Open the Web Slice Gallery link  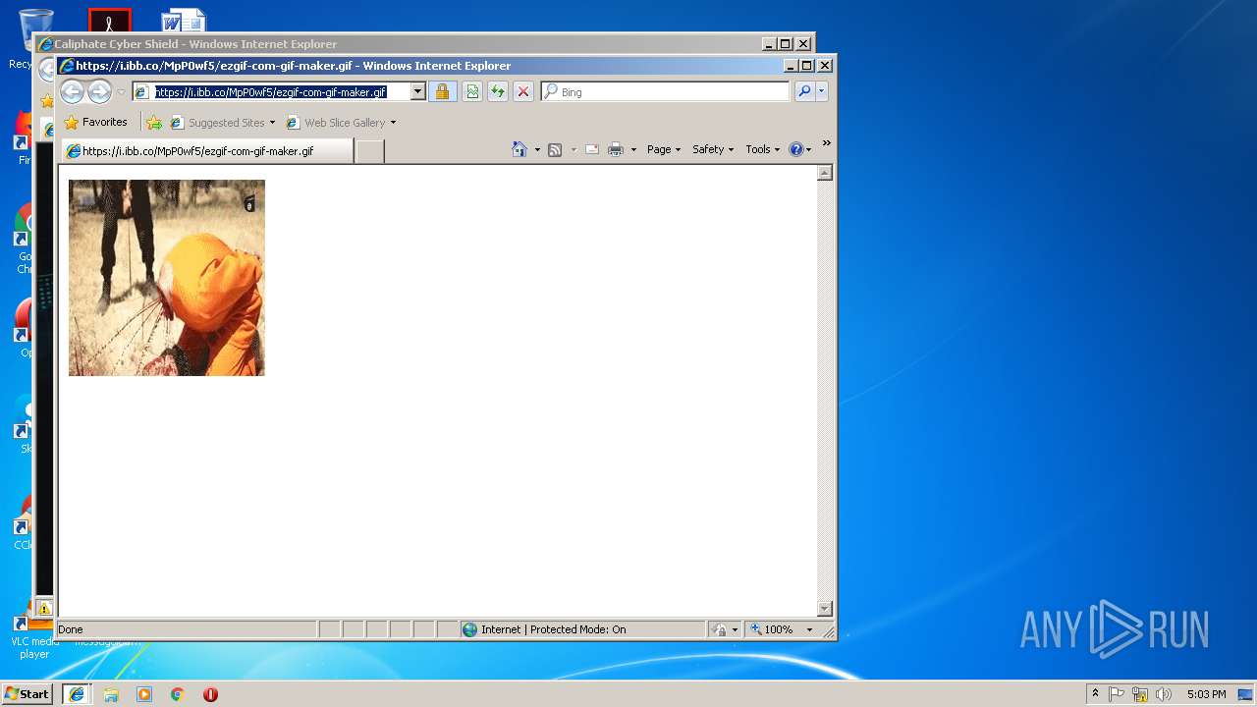[341, 123]
